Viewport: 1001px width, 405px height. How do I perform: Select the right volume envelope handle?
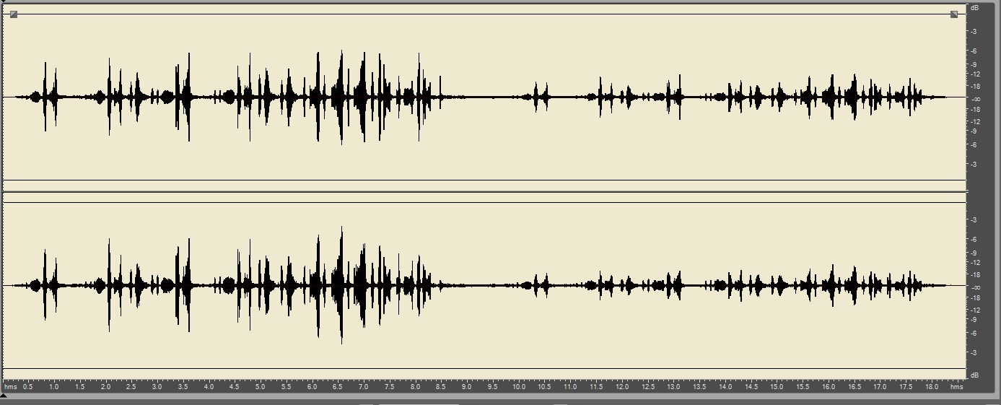pyautogui.click(x=954, y=14)
